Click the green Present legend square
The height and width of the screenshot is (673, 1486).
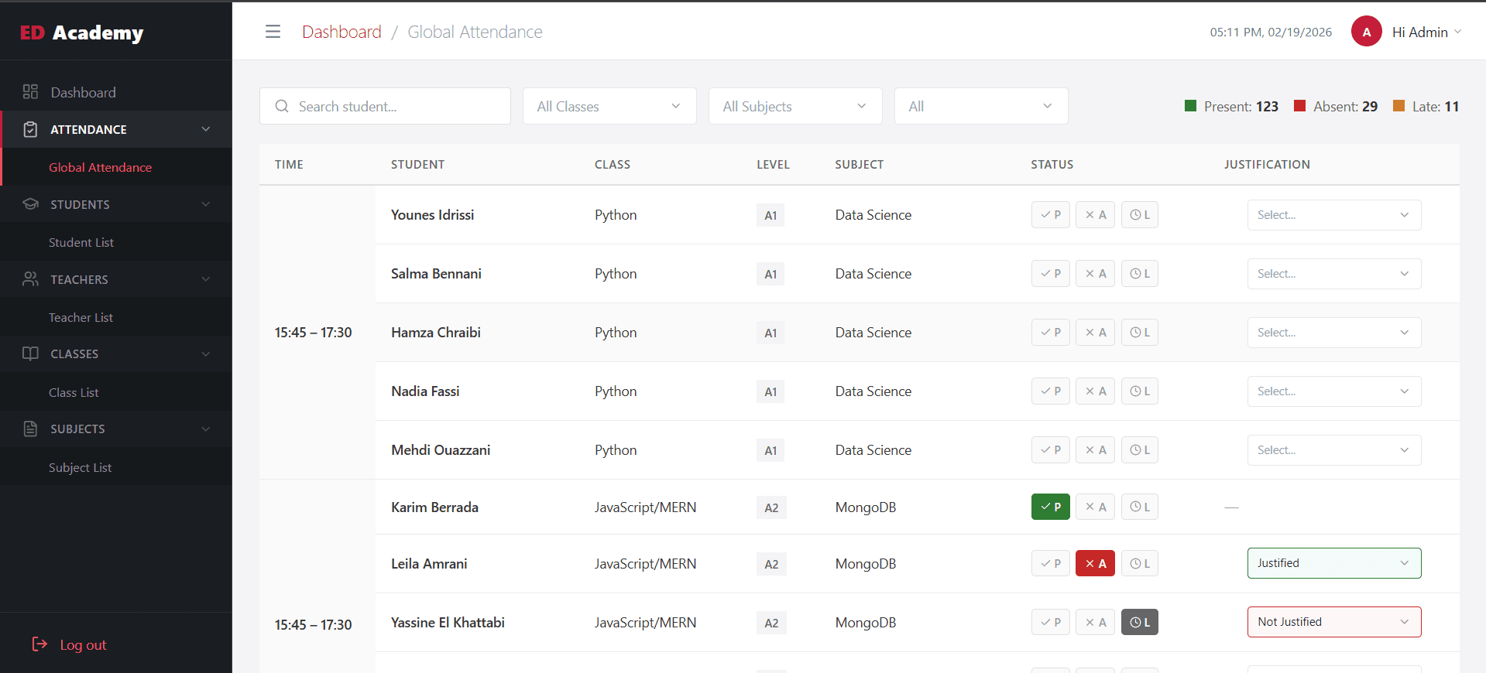coord(1191,106)
